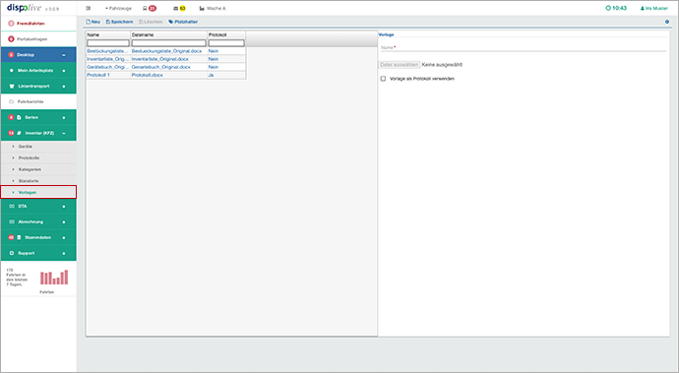Expand Mein Arbeitsplatz via its plus sign

[x=64, y=71]
